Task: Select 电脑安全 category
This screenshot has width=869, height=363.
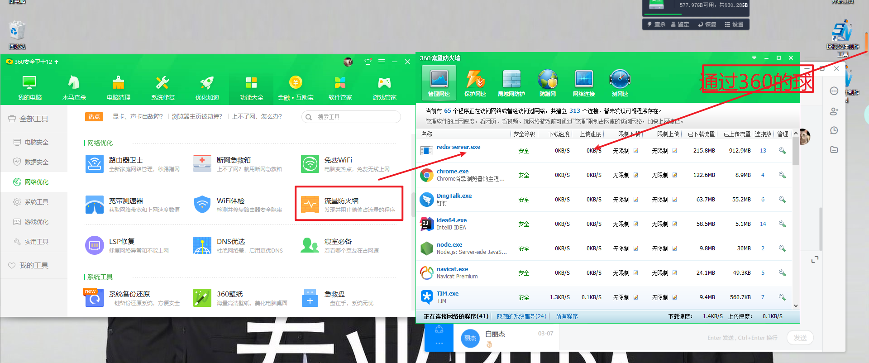Action: (34, 142)
